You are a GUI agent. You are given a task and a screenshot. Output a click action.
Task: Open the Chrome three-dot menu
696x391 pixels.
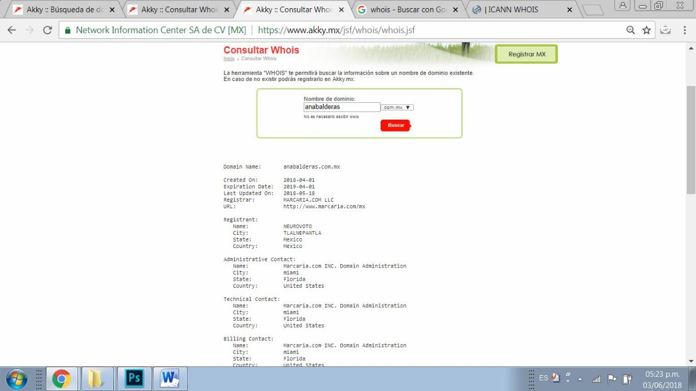685,30
